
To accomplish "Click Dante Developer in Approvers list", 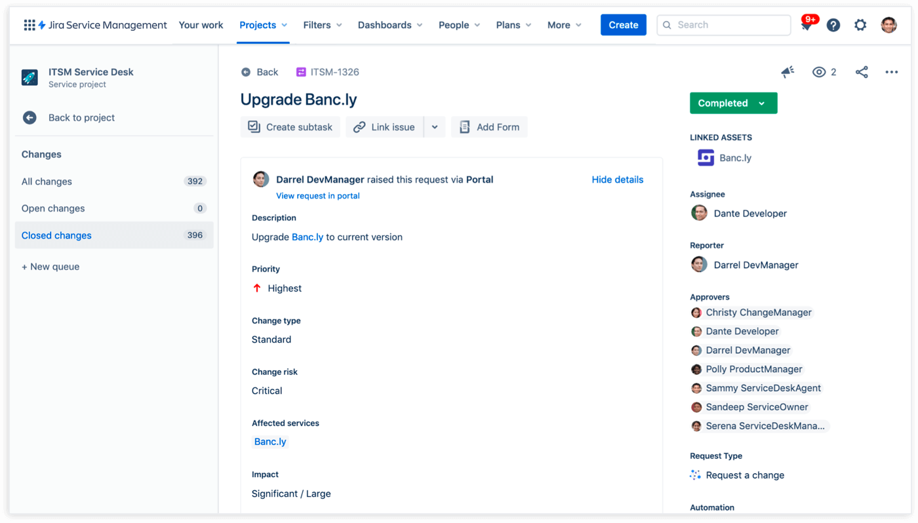I will (x=742, y=332).
